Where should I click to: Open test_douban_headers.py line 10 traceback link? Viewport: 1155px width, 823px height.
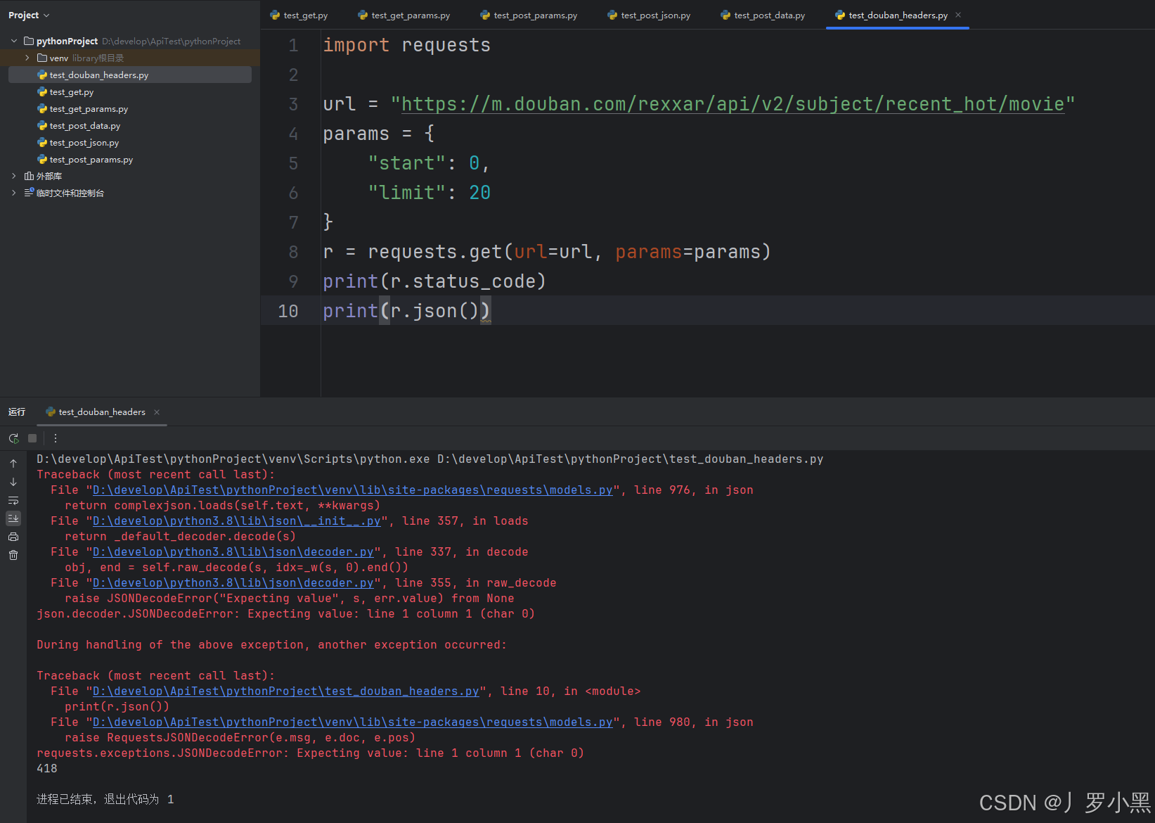pyautogui.click(x=286, y=691)
